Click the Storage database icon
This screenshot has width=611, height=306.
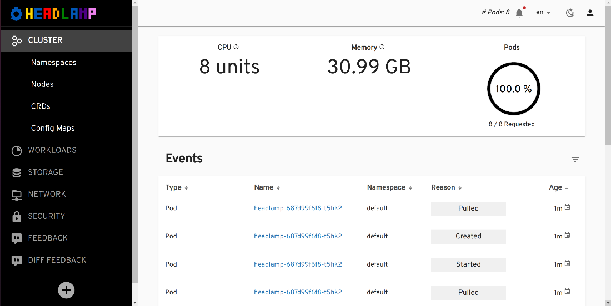pyautogui.click(x=17, y=172)
